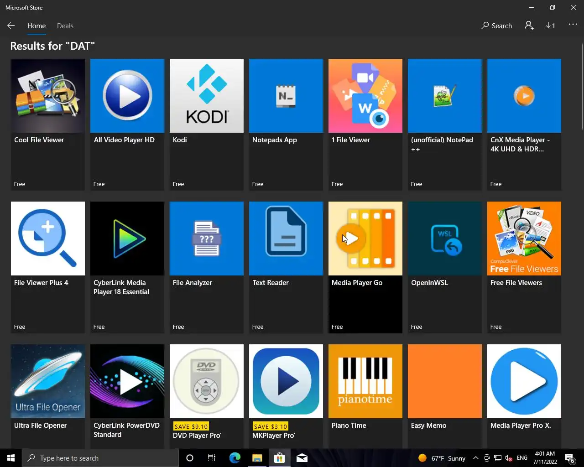584x467 pixels.
Task: Open the notification center icon
Action: point(570,458)
